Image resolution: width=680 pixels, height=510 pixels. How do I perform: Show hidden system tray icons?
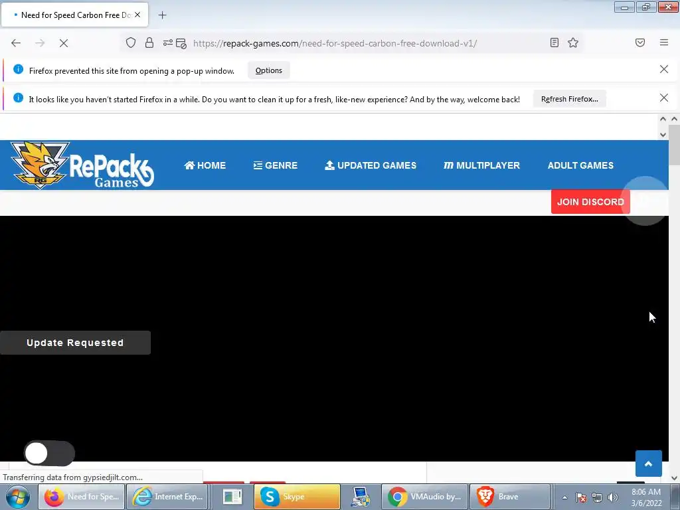(564, 497)
